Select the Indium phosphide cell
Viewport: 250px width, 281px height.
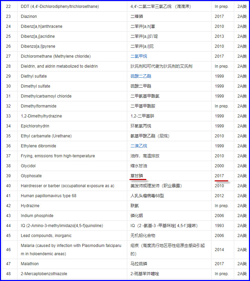click(x=37, y=216)
